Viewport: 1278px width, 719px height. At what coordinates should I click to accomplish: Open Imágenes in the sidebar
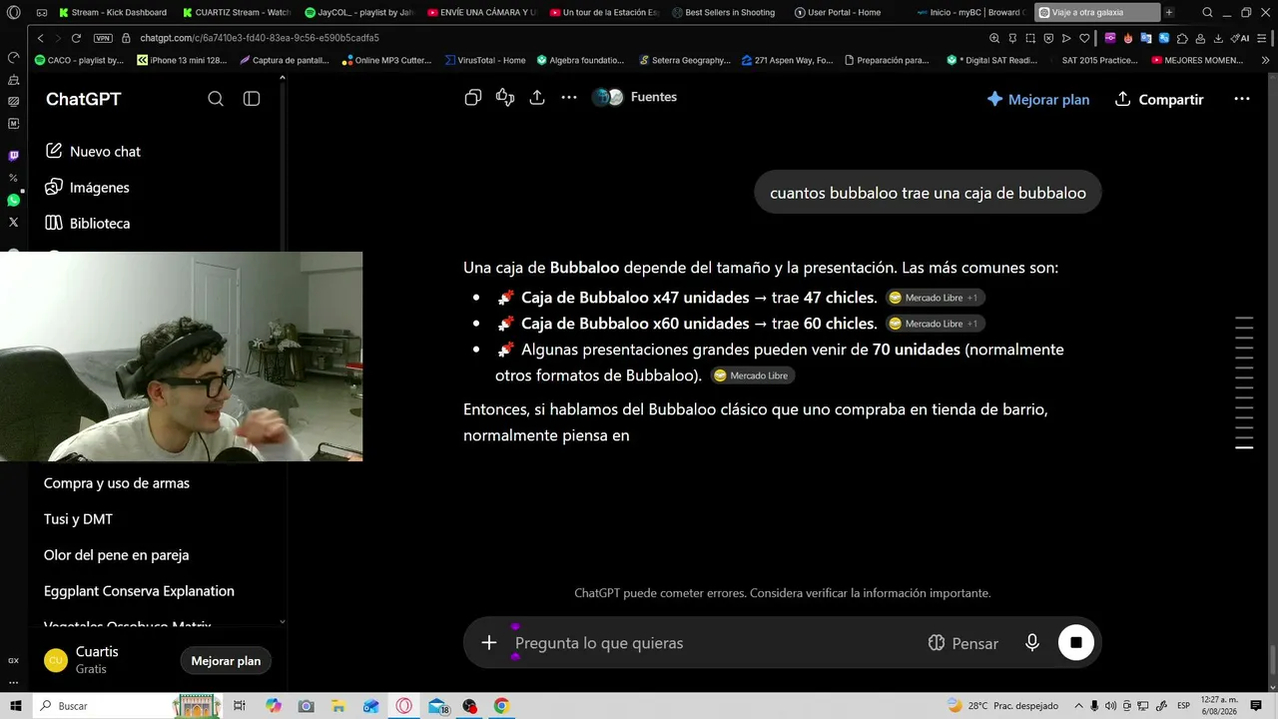(87, 188)
